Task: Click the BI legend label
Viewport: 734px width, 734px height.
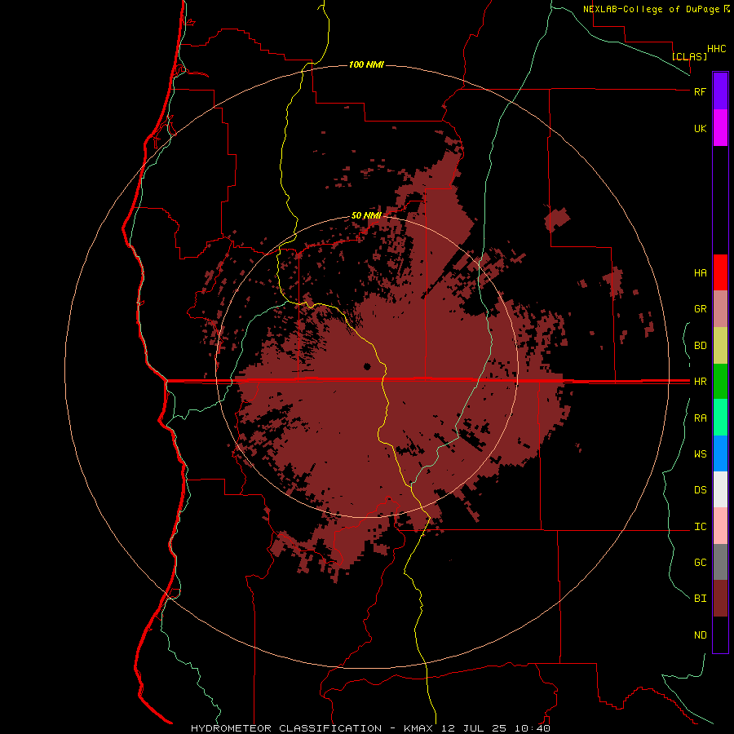Action: (x=700, y=599)
